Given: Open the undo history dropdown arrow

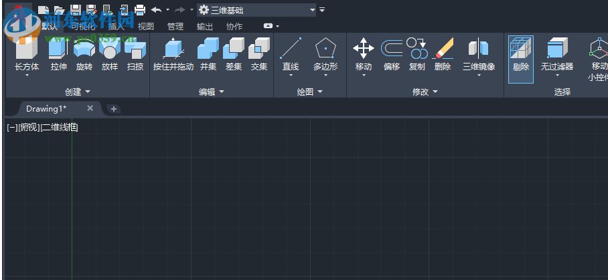Looking at the screenshot, I should (x=167, y=9).
